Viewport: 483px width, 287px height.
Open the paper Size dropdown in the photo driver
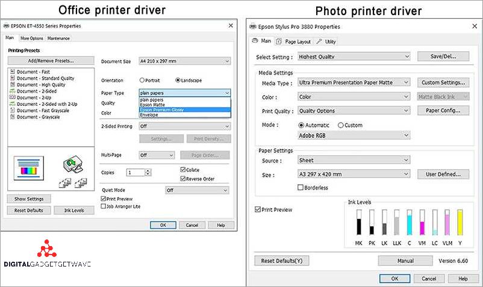pos(354,174)
